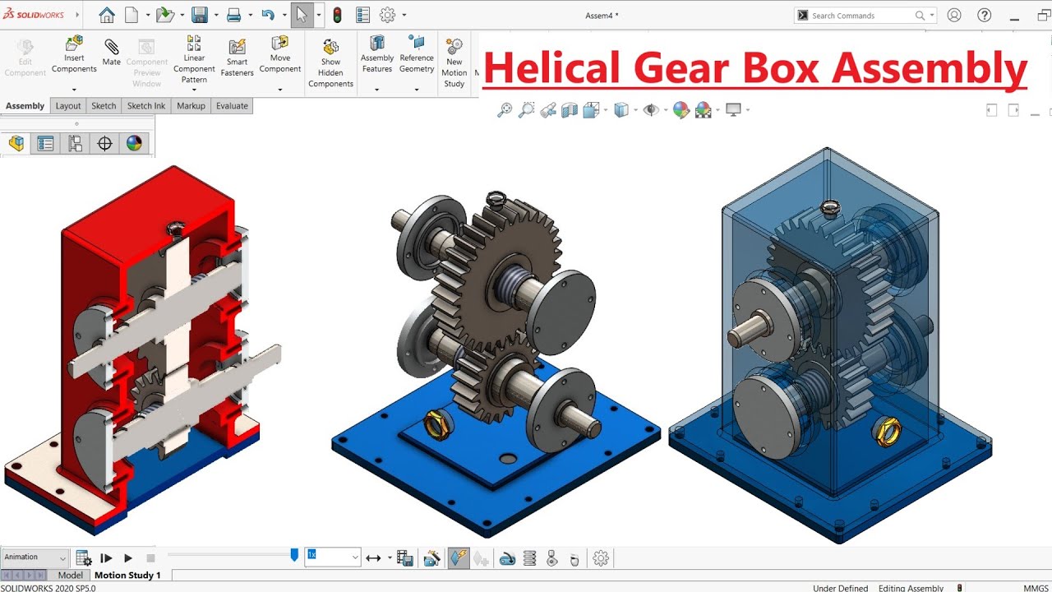The height and width of the screenshot is (592, 1052).
Task: Click the MMGS unit system status
Action: coord(1036,588)
